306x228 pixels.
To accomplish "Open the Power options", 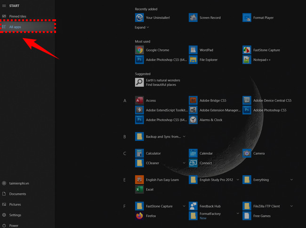I will point(27,226).
